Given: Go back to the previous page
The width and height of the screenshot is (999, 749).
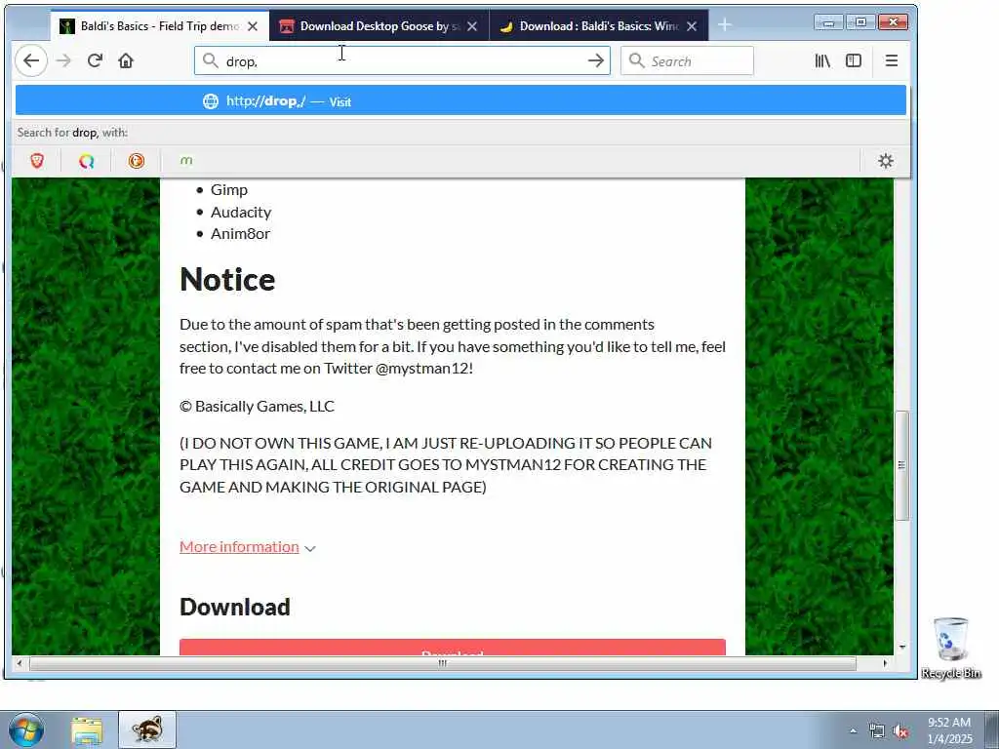Looking at the screenshot, I should click(x=30, y=61).
